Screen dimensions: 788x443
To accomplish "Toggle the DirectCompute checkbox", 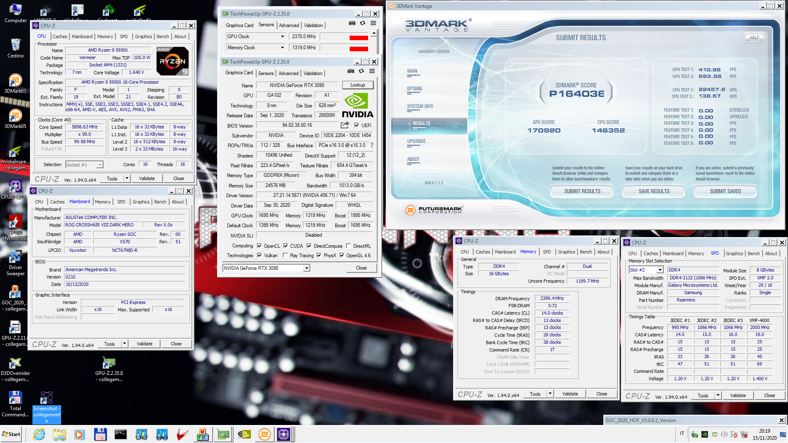I will pyautogui.click(x=309, y=246).
